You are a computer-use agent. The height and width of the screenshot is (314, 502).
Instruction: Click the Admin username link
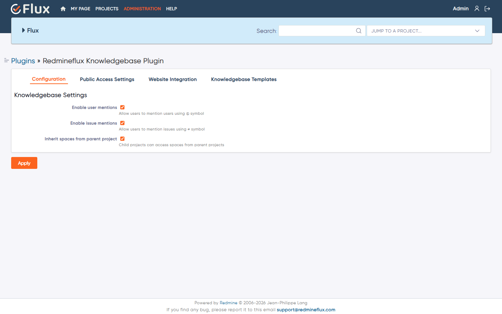[461, 9]
